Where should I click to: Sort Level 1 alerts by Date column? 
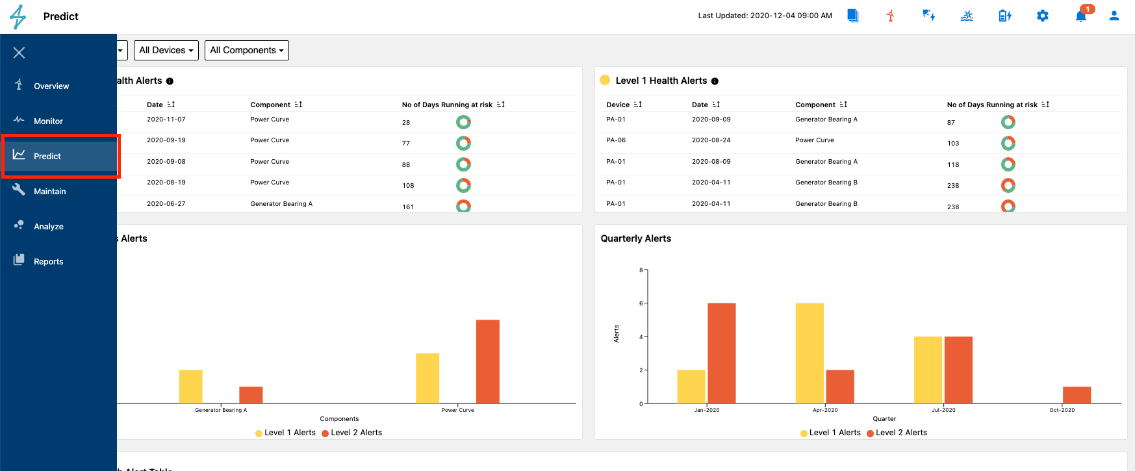[716, 105]
